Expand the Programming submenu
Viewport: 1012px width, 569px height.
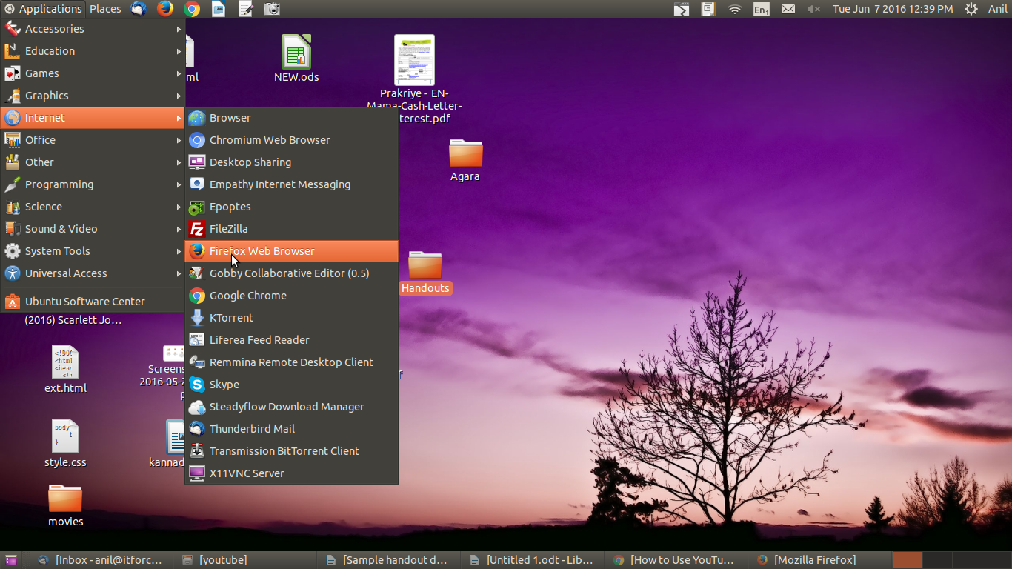(x=93, y=184)
